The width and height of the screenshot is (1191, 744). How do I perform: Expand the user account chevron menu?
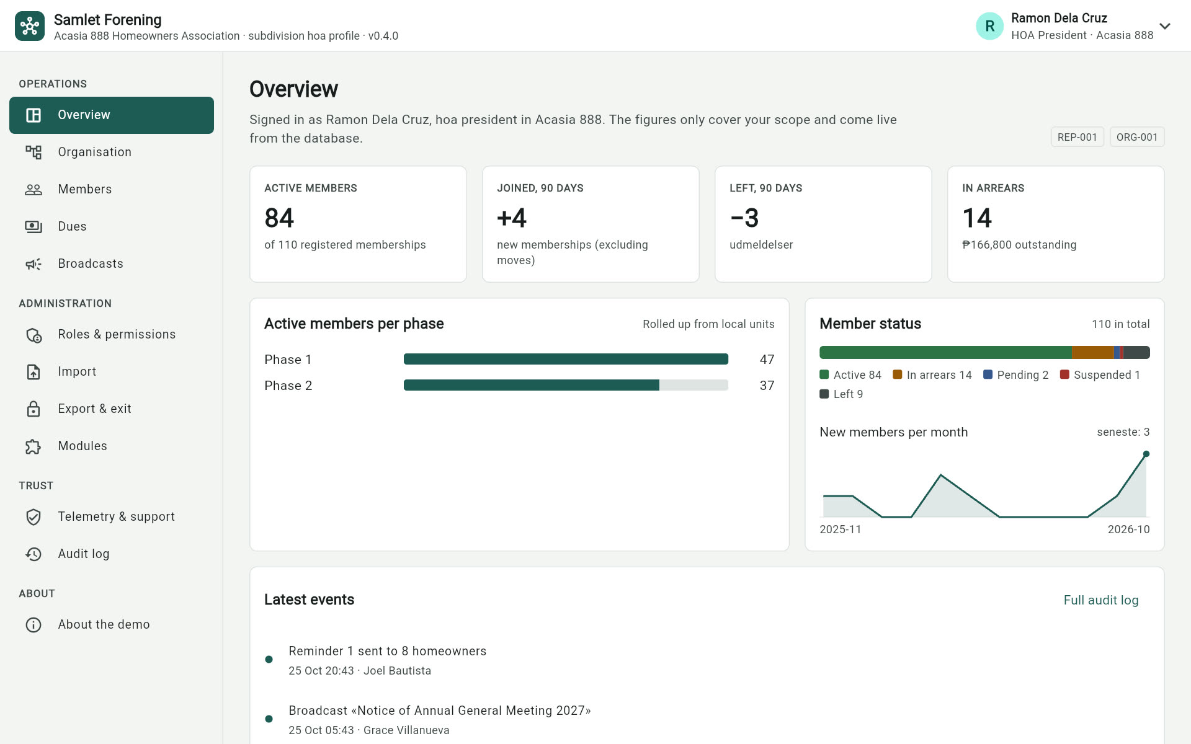click(1165, 26)
